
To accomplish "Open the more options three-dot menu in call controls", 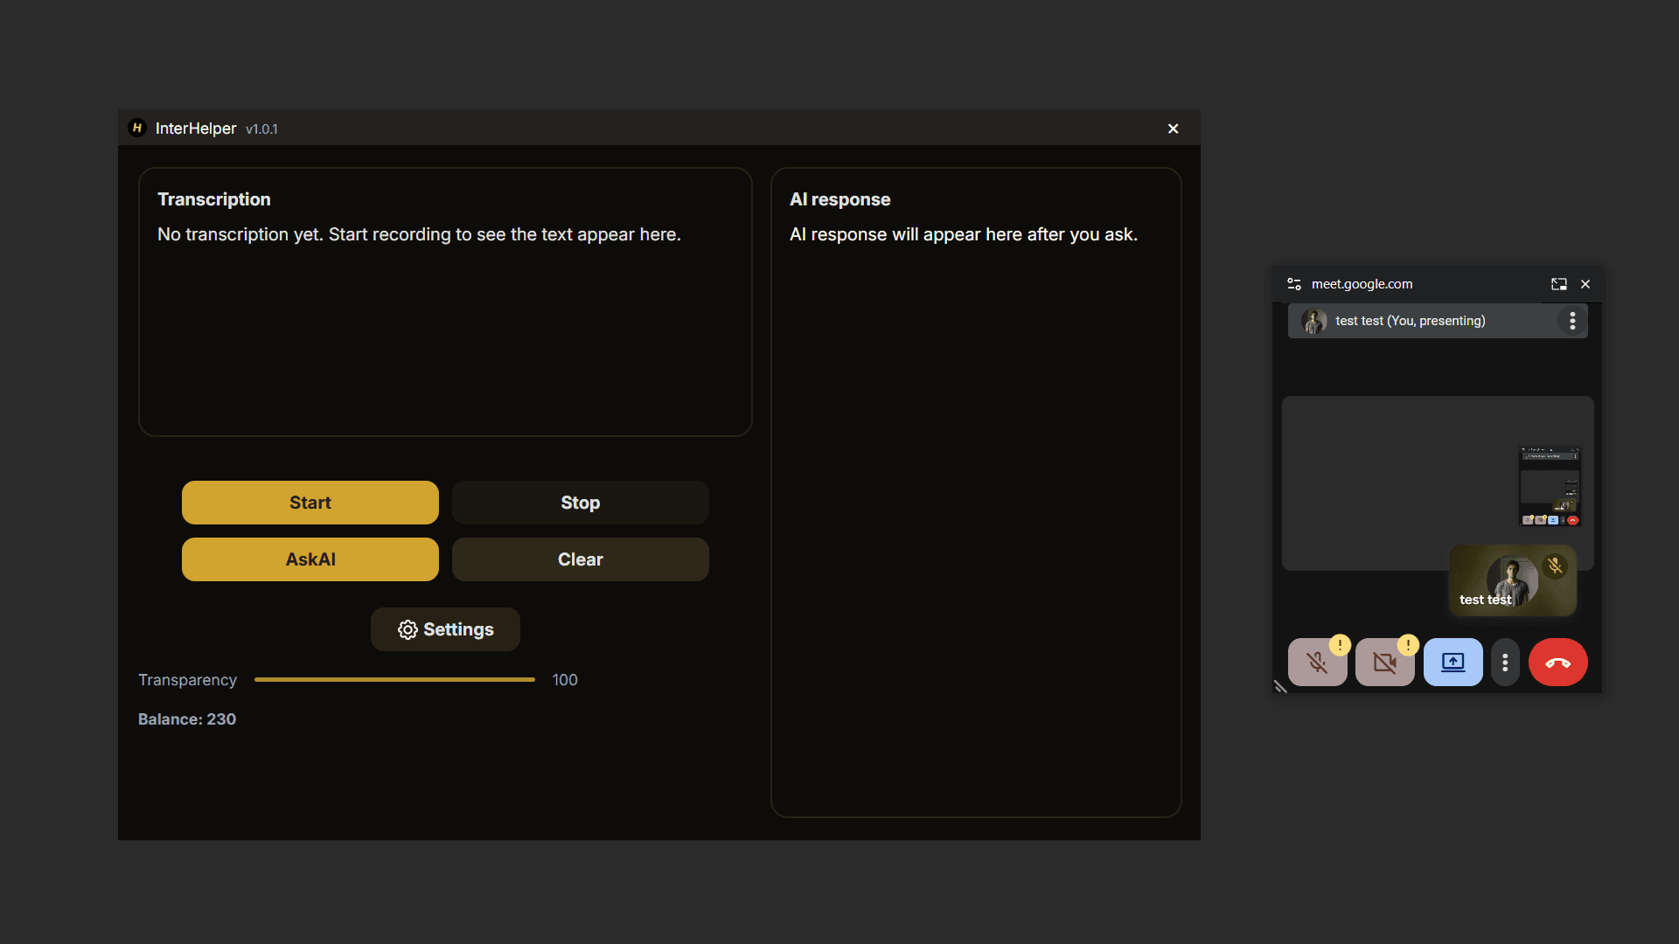I will (x=1504, y=662).
